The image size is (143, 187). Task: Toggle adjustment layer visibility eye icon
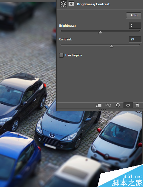tap(128, 105)
